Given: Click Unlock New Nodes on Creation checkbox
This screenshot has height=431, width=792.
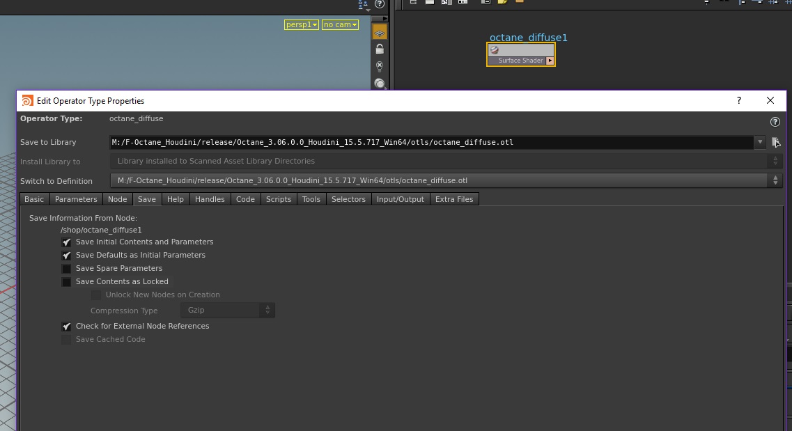Looking at the screenshot, I should (96, 295).
